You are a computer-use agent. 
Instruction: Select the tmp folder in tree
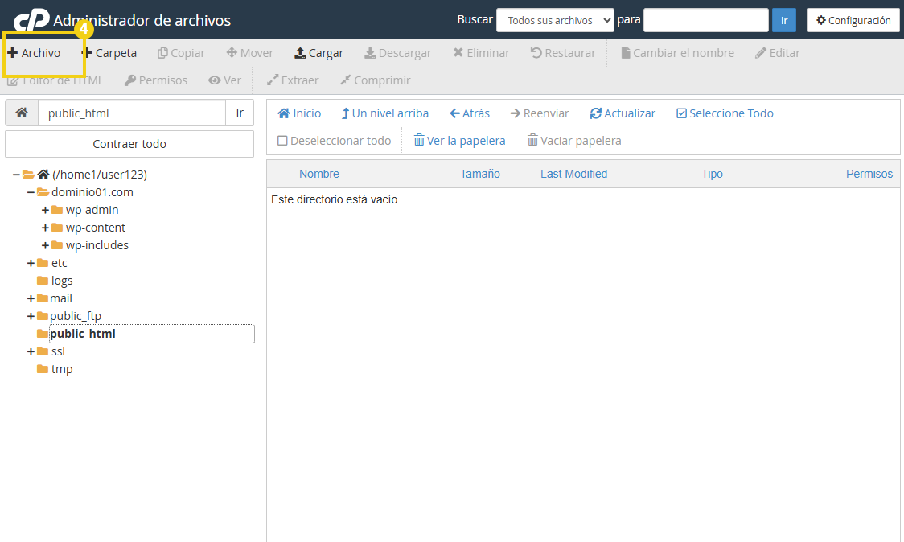[62, 369]
